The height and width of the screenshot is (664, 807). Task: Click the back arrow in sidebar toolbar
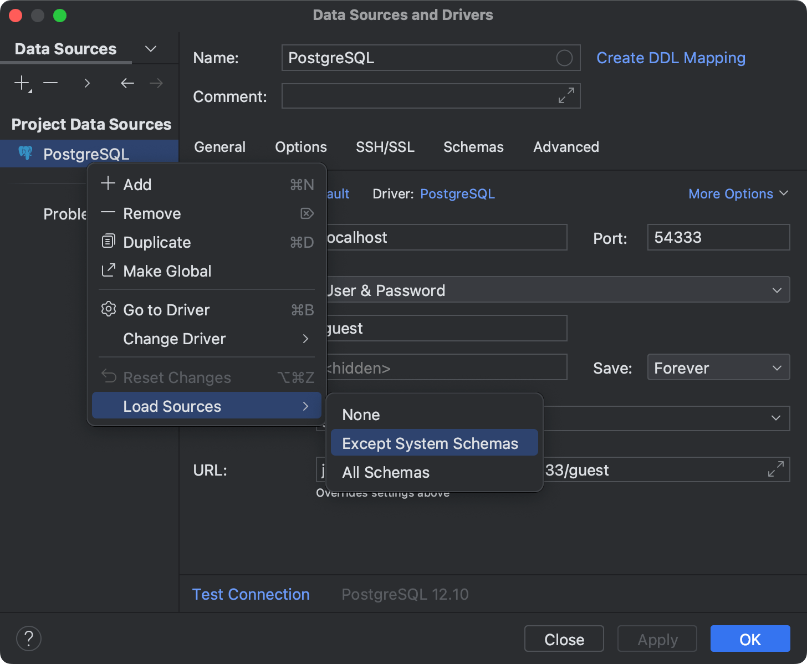(127, 83)
